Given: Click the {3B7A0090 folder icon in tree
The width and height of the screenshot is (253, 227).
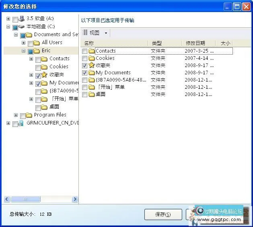Looking at the screenshot, I should 44,91.
